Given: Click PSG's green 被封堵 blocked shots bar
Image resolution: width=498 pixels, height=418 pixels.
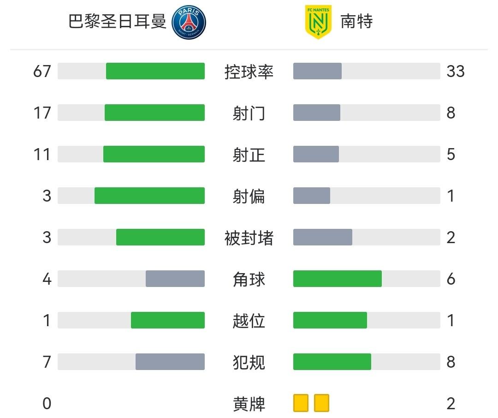Looking at the screenshot, I should point(160,237).
